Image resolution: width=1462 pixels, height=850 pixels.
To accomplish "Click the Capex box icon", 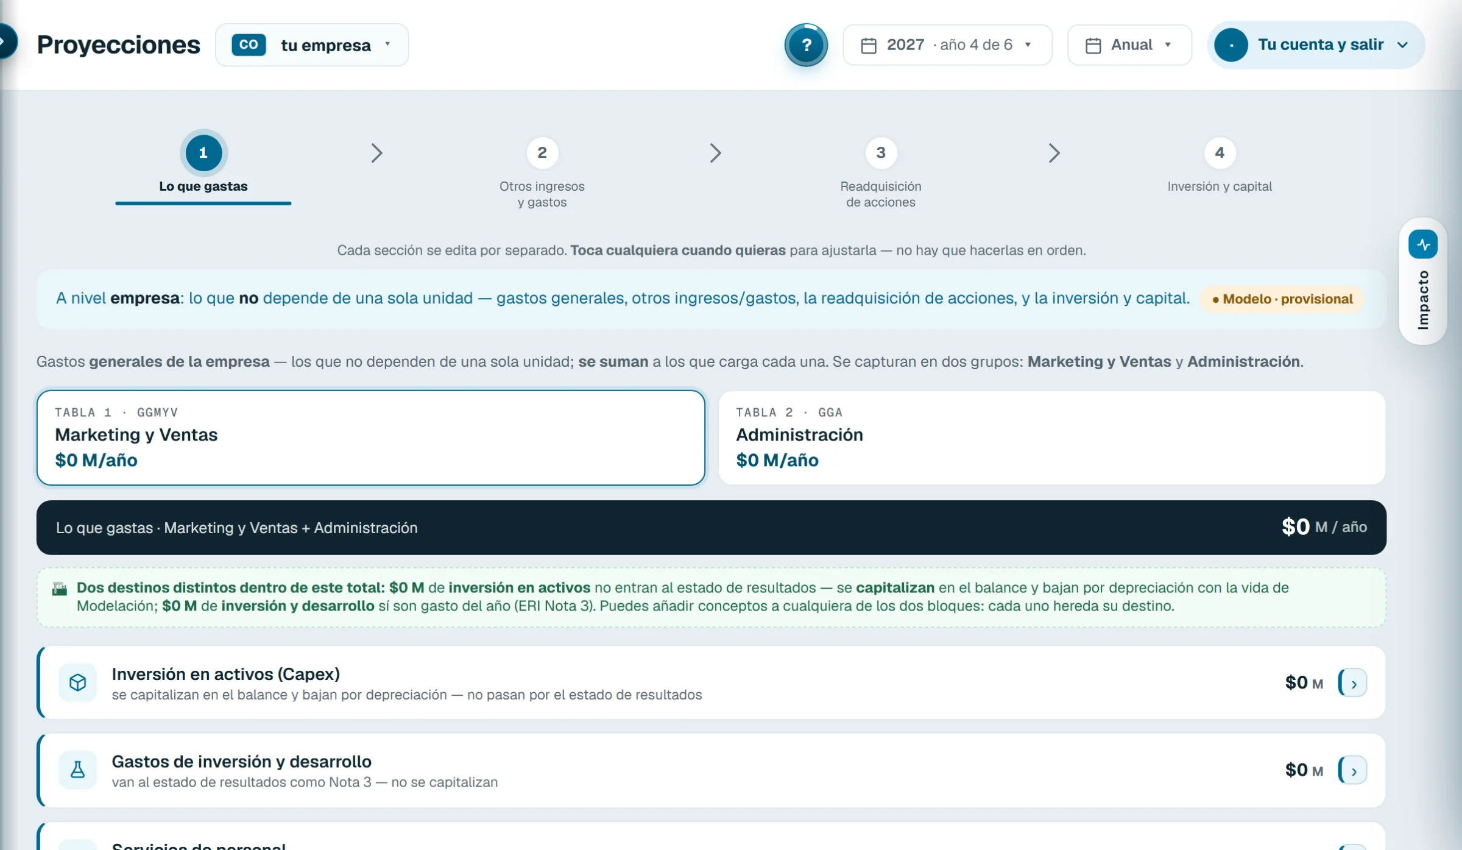I will coord(78,682).
